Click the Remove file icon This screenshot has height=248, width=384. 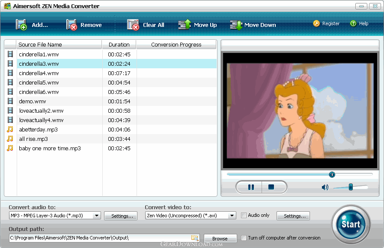point(71,25)
